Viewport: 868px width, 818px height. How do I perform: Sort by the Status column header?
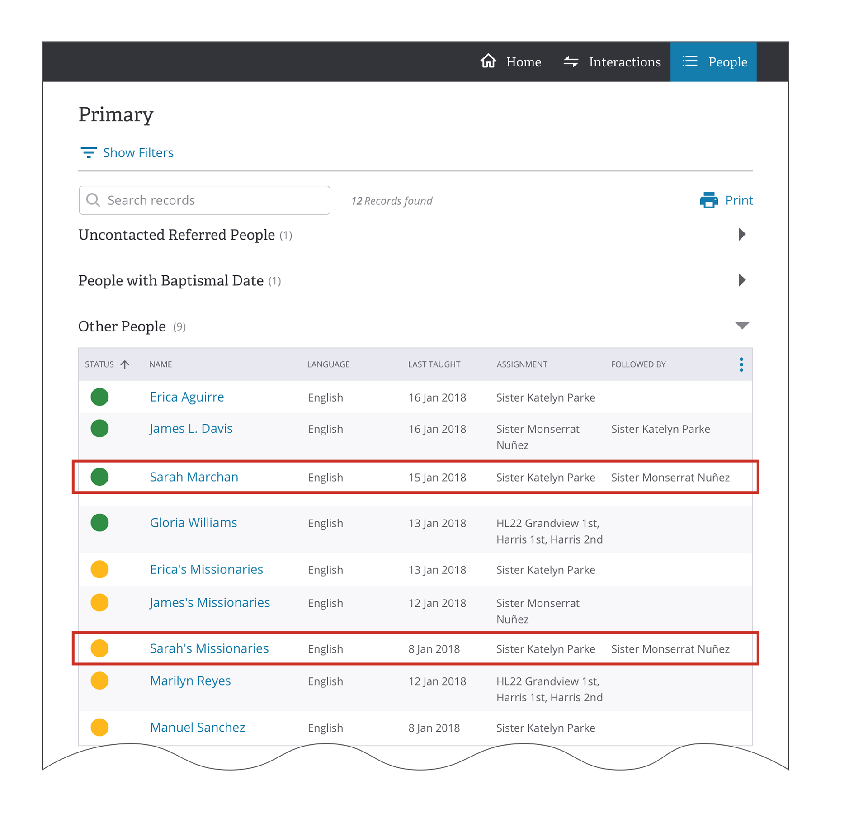99,364
